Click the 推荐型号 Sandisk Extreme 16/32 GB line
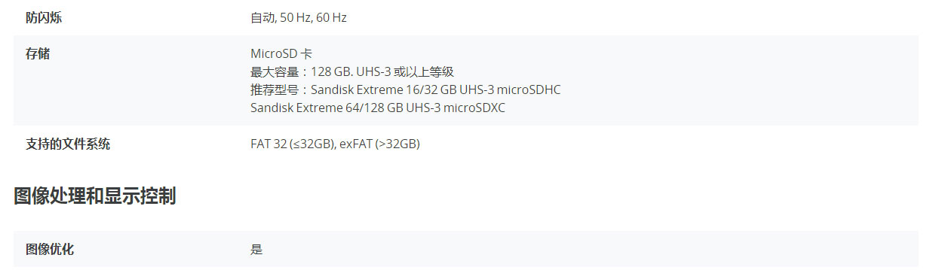Image resolution: width=930 pixels, height=273 pixels. click(x=406, y=90)
